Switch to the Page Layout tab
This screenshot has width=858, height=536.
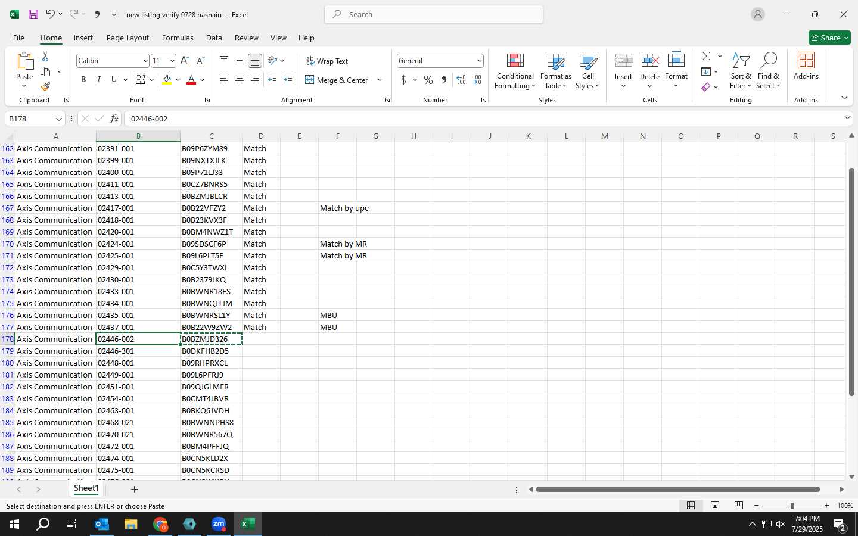[x=128, y=38]
